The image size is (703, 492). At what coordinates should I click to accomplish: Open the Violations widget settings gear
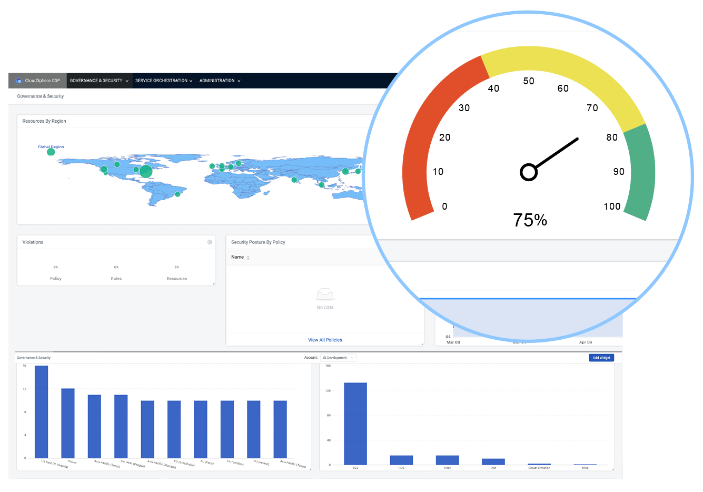point(210,242)
